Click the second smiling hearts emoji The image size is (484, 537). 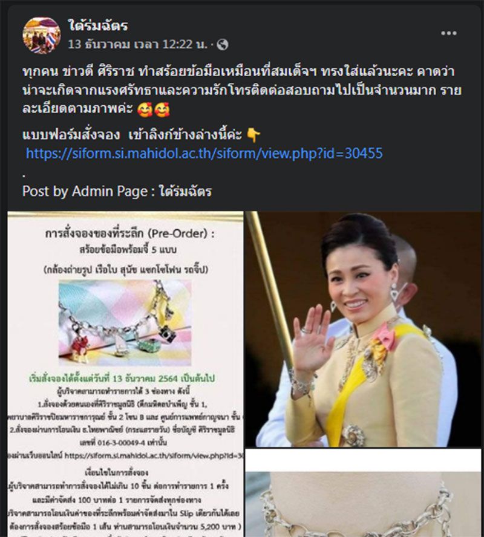coord(162,110)
